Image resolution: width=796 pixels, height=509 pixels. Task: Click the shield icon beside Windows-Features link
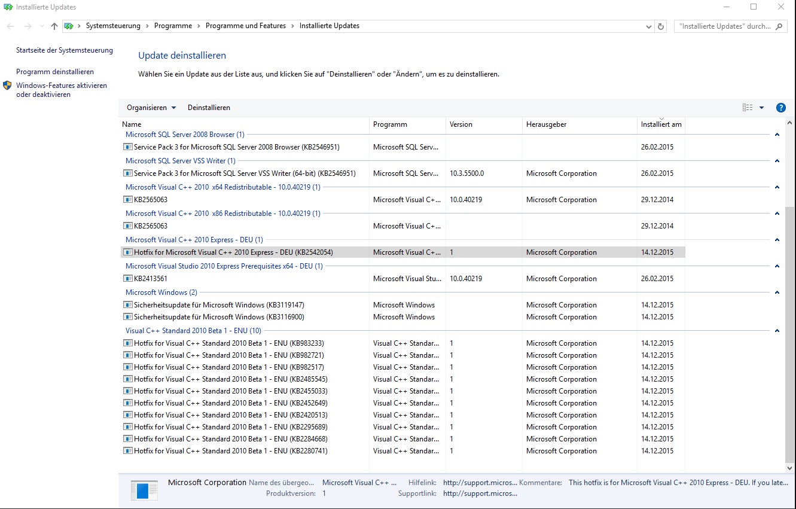click(x=7, y=86)
